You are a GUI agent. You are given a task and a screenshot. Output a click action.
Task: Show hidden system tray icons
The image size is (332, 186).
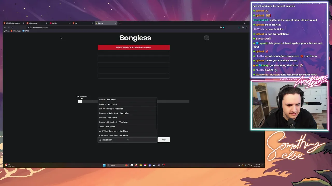239,165
